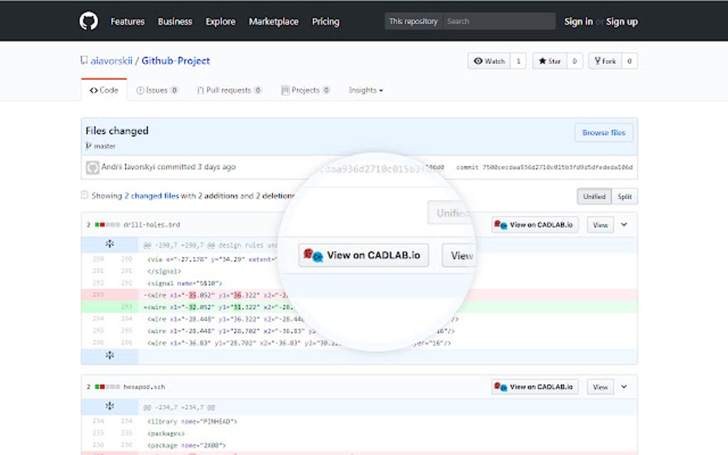
Task: Click the expand-diff icon above line 290
Action: 109,243
